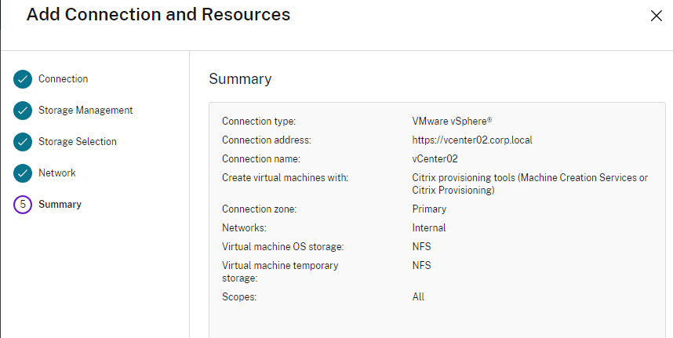Click the NFS value for OS storage
The width and height of the screenshot is (673, 338).
click(x=421, y=247)
